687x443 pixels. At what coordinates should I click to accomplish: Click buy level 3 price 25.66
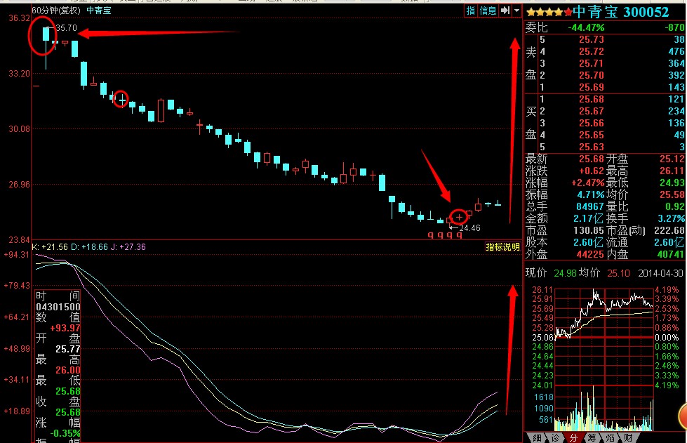click(x=592, y=123)
